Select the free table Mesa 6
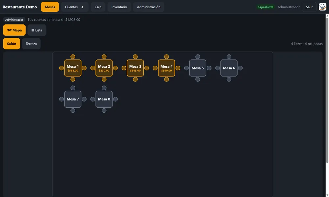This screenshot has height=197, width=329. [x=229, y=68]
